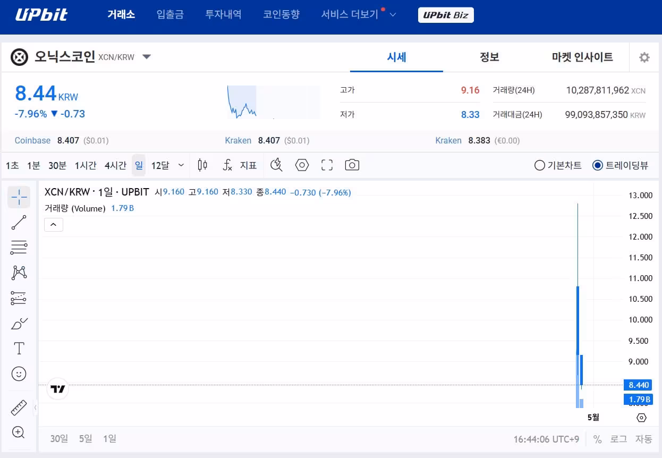The height and width of the screenshot is (458, 662).
Task: Open the candlestick chart type selector
Action: point(202,165)
